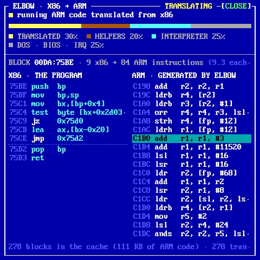Select x86 line 75CE jmp 0x75d2
Image resolution: width=260 pixels, height=260 pixels.
(x=68, y=138)
